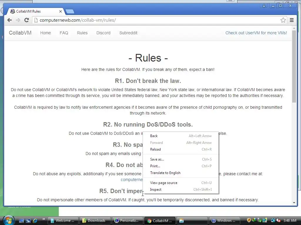Switch to the CollabVM Chrome taskbar button

coord(160,221)
